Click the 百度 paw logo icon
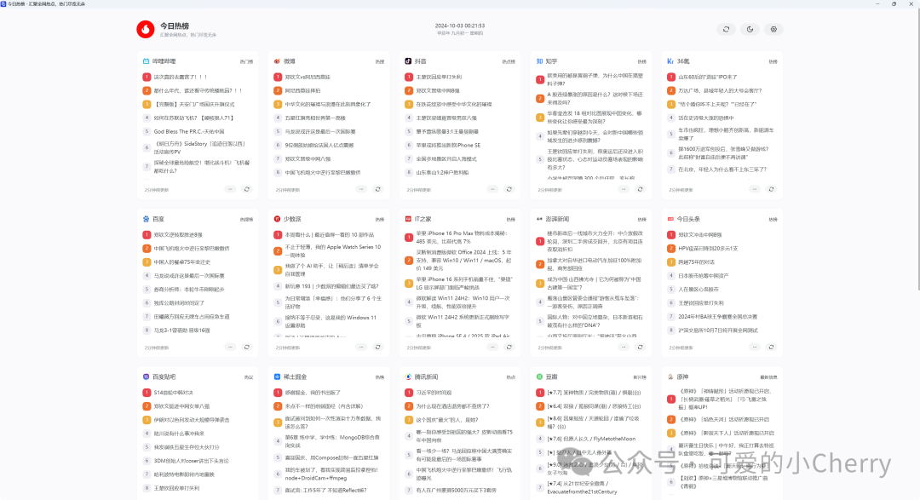The height and width of the screenshot is (500, 920). tap(147, 219)
